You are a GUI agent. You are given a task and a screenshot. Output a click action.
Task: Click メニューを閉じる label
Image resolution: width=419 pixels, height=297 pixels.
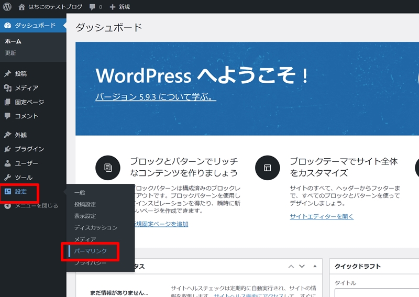point(36,205)
